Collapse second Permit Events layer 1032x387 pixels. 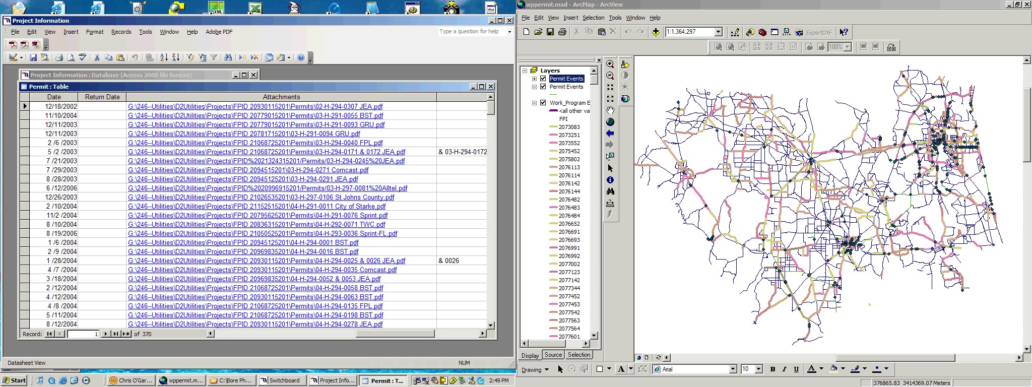pyautogui.click(x=534, y=87)
